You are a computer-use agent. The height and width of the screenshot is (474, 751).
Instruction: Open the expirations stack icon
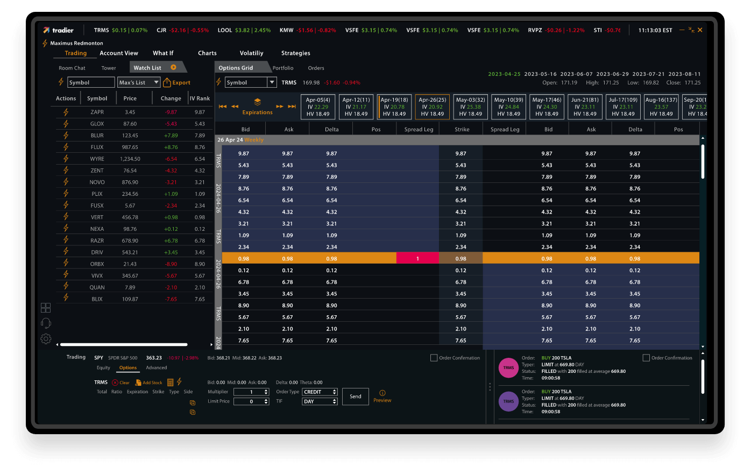click(x=257, y=102)
